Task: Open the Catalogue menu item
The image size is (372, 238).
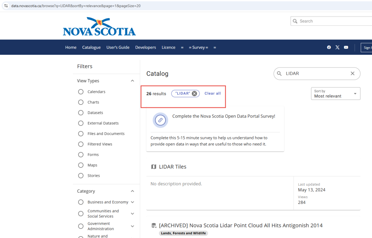Action: (x=91, y=47)
